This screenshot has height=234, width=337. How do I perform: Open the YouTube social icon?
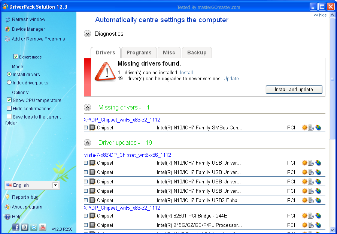coord(43,227)
